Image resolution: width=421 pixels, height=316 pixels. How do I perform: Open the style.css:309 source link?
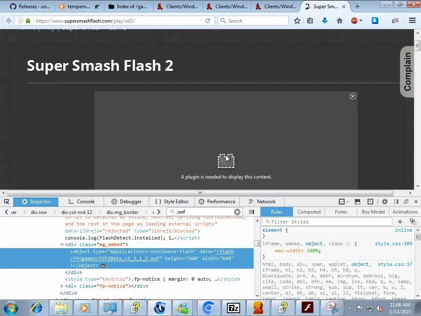[x=393, y=244]
